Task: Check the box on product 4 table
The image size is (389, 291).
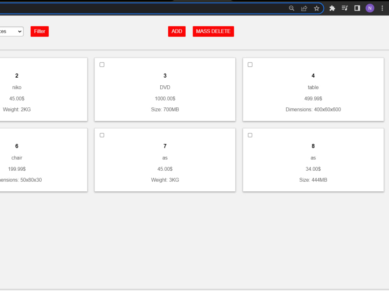Action: pyautogui.click(x=250, y=64)
